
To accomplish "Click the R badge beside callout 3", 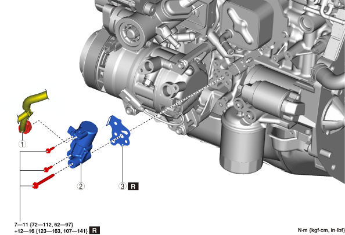I will (x=133, y=186).
